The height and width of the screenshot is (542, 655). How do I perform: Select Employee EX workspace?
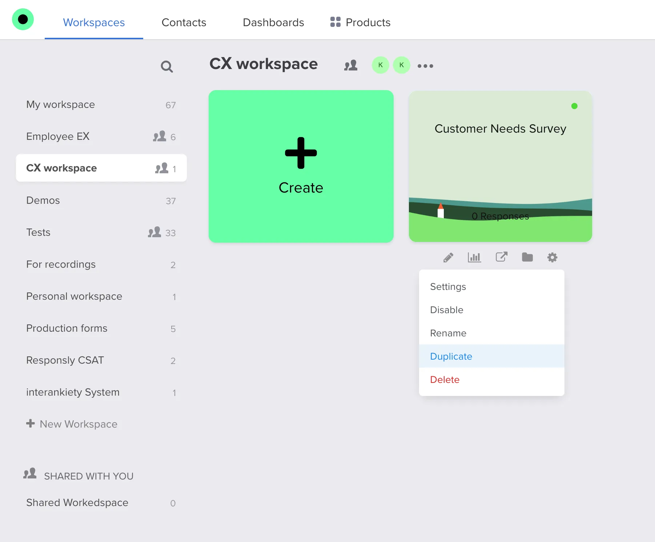click(x=101, y=137)
